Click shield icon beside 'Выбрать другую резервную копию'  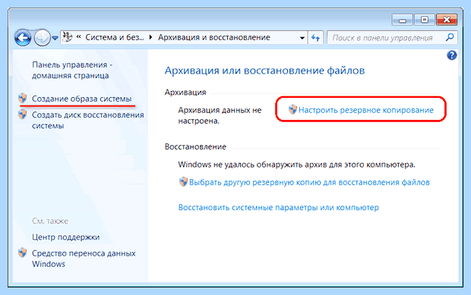point(183,182)
